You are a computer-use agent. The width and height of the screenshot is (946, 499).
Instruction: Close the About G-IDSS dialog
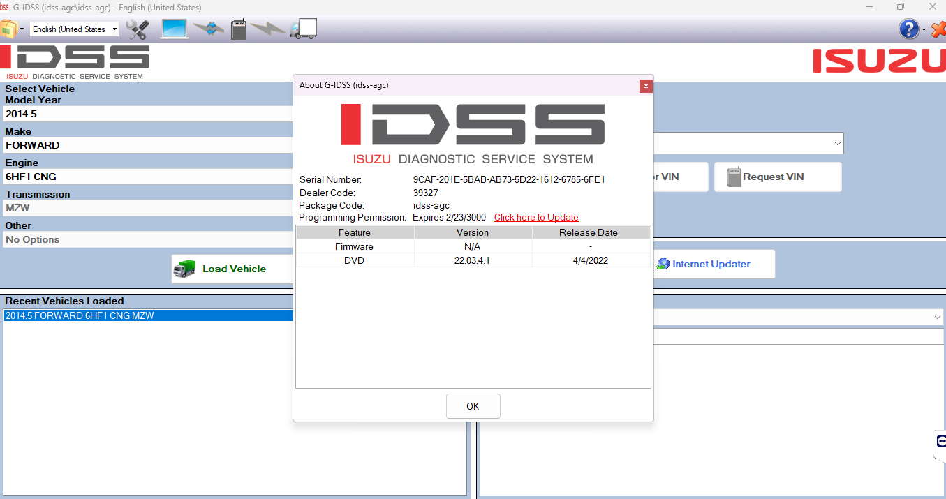[646, 86]
